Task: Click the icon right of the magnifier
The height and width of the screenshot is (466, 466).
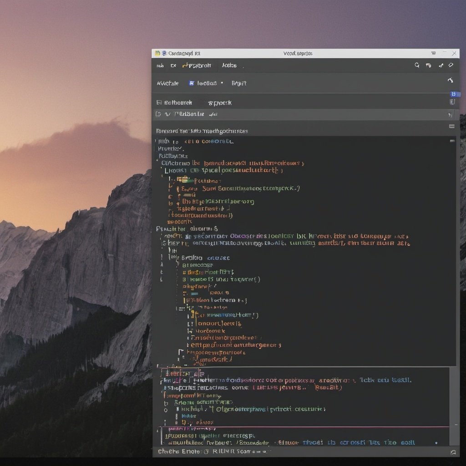Action: (429, 66)
